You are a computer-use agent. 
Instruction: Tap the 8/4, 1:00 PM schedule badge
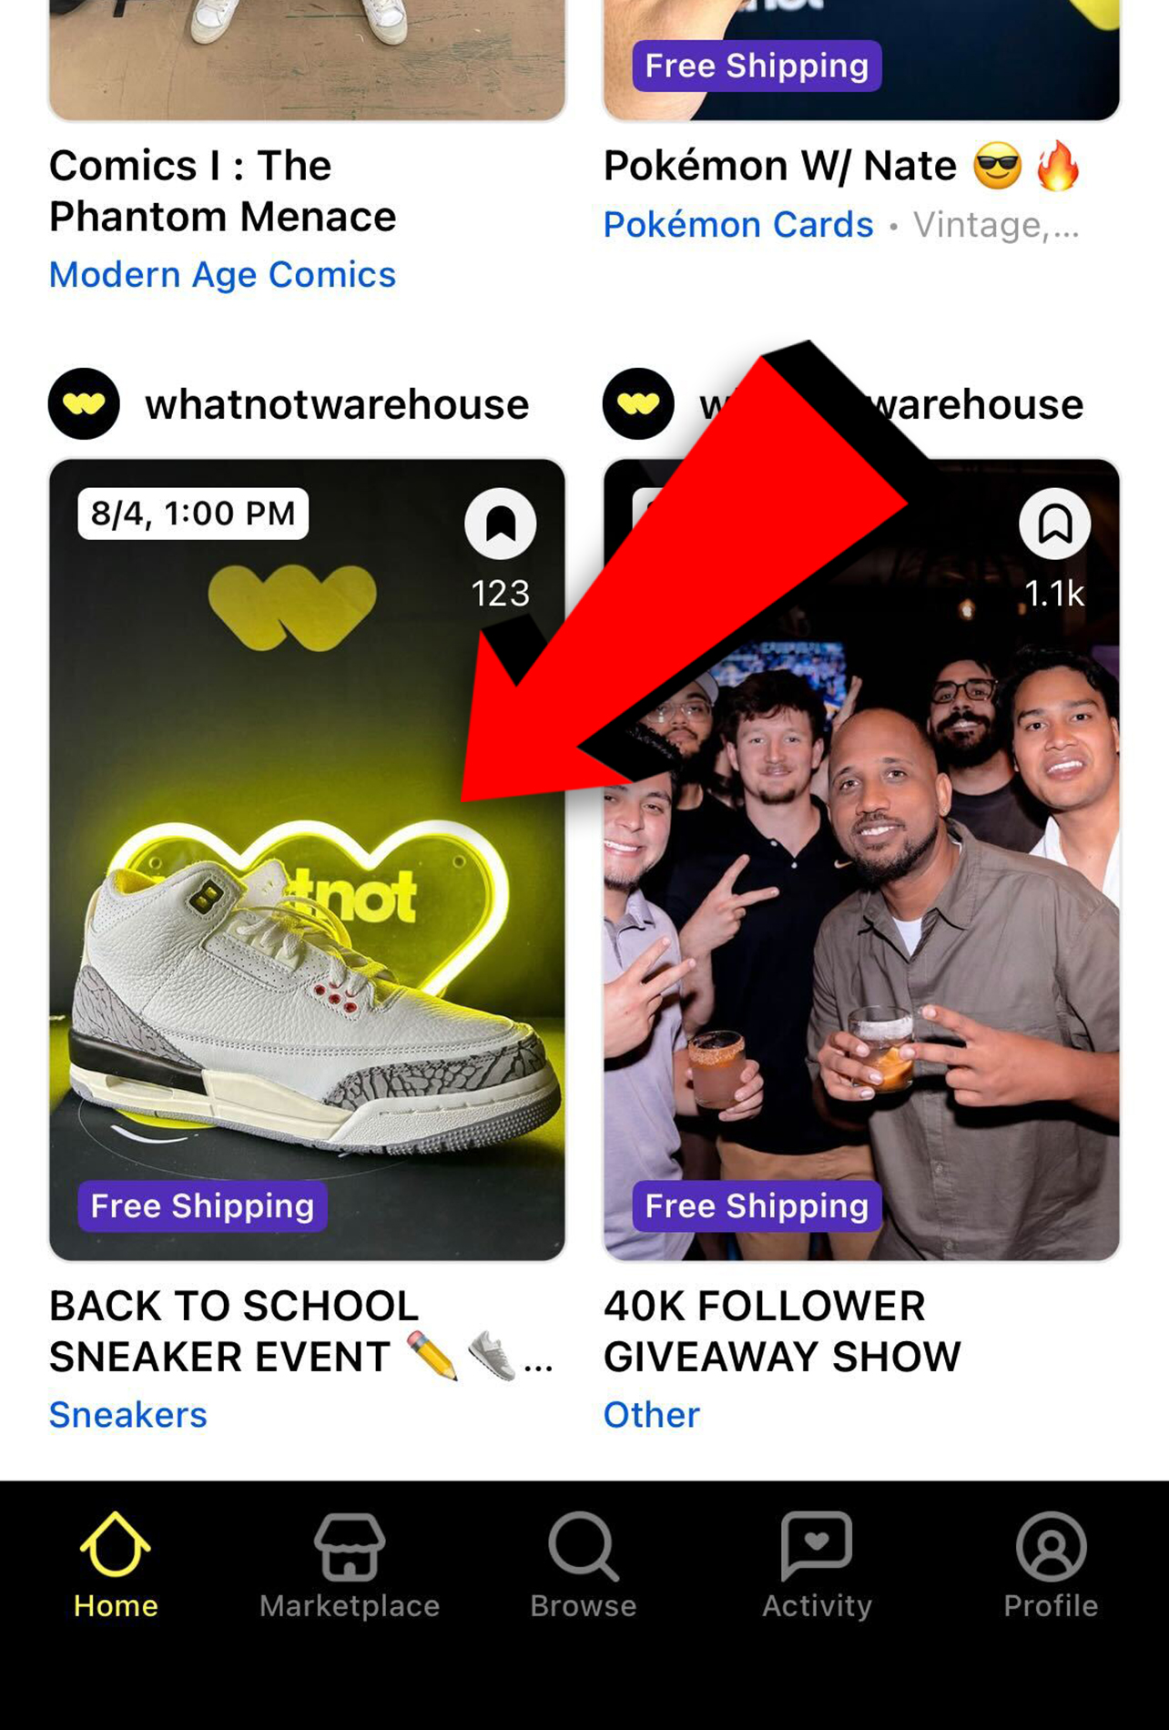coord(193,514)
